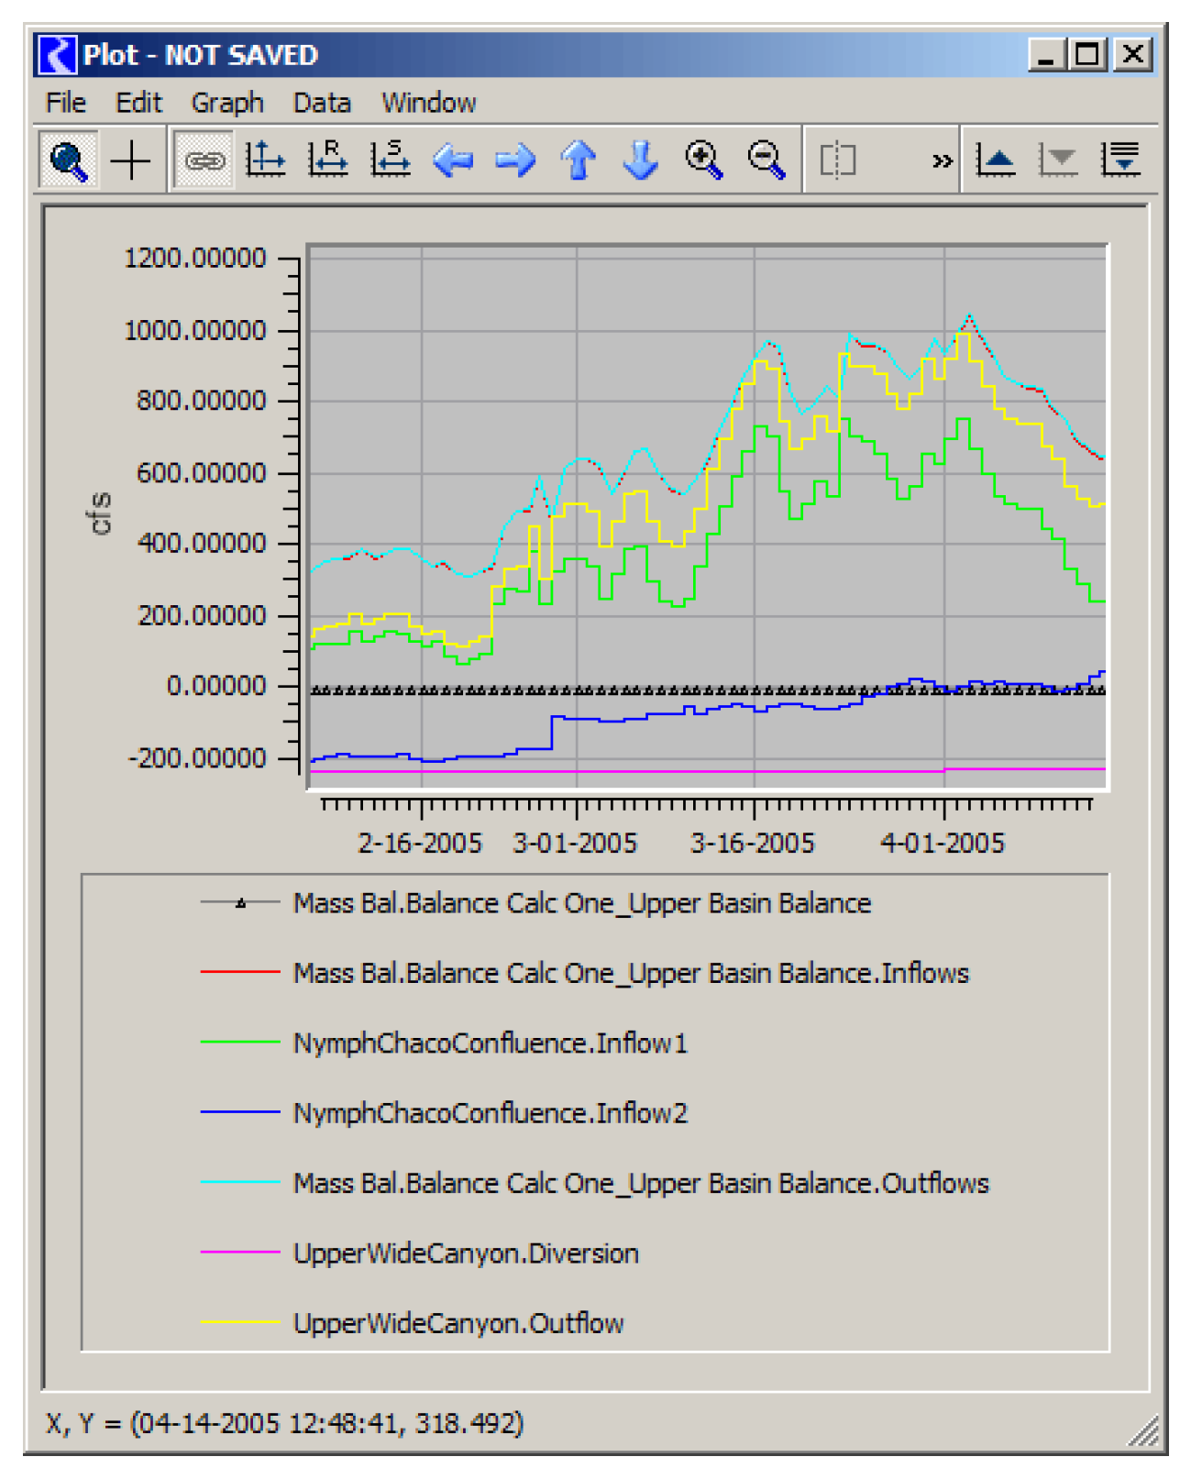Click the magenta UpperWideCanyon.Diversion legend line
1191x1479 pixels.
(x=240, y=1253)
